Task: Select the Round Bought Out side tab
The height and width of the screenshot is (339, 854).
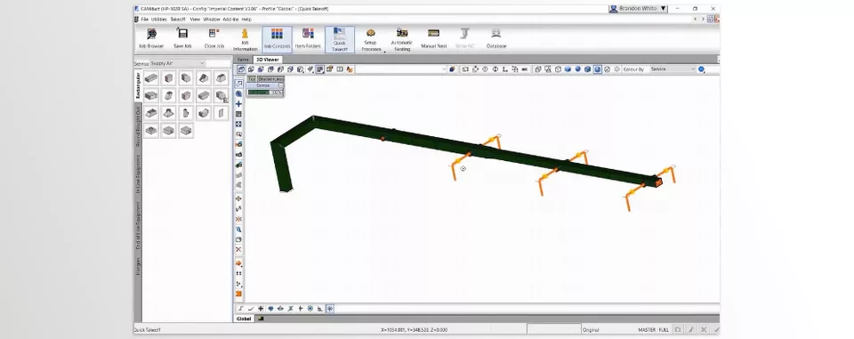Action: click(138, 126)
